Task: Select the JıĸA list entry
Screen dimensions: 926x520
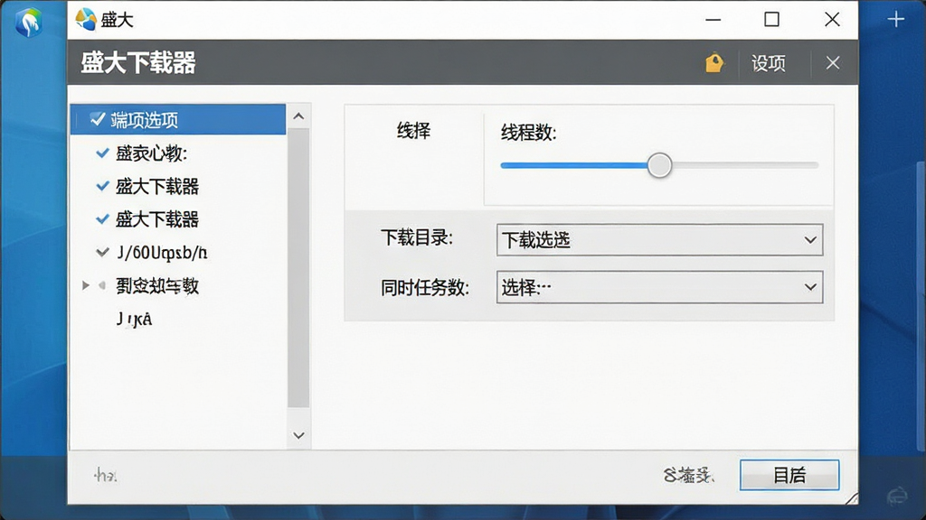Action: 134,319
